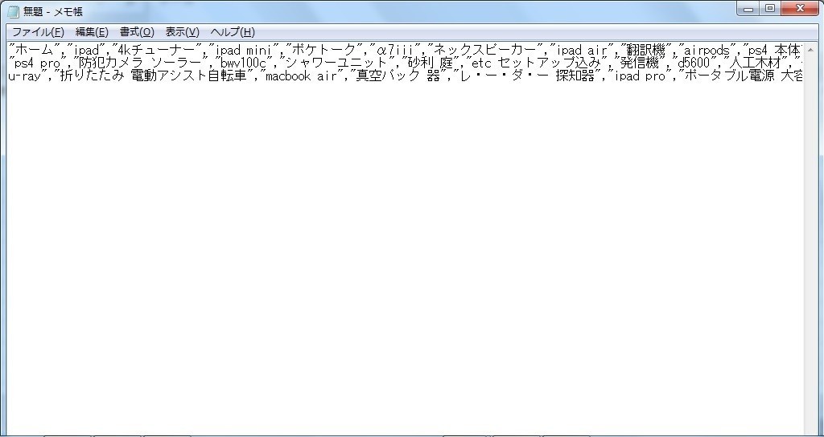Open the 編集(E) menu

point(92,32)
